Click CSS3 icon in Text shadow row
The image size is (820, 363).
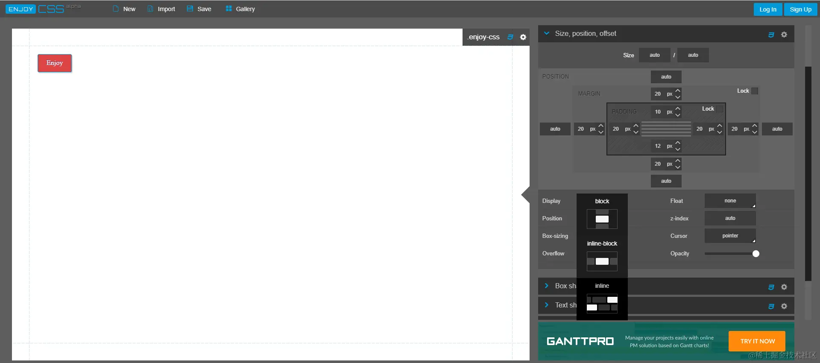[x=771, y=306]
